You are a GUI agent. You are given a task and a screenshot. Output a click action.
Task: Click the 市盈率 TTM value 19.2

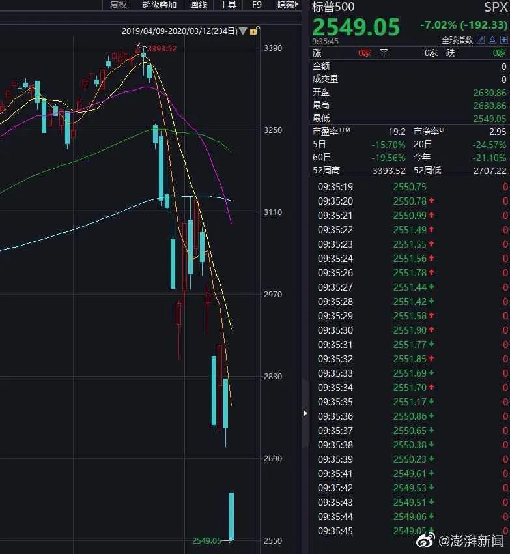(397, 132)
